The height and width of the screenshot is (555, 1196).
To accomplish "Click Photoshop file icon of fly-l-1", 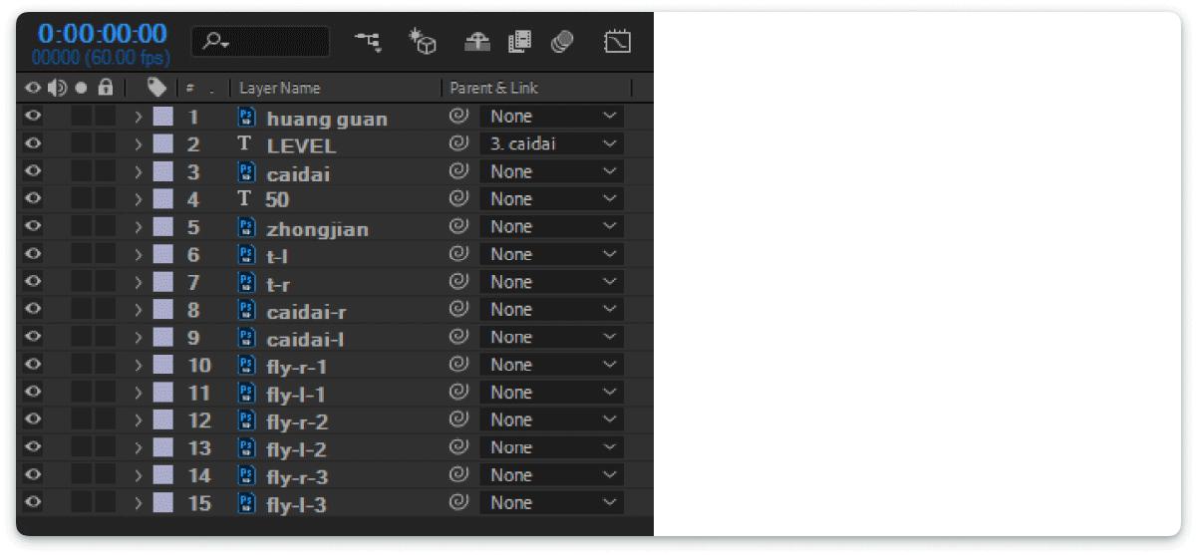I will point(246,393).
